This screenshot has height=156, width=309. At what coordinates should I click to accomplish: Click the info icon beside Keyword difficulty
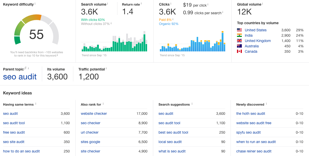coord(35,4)
